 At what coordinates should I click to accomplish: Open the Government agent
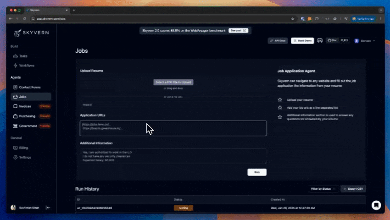pyautogui.click(x=28, y=126)
